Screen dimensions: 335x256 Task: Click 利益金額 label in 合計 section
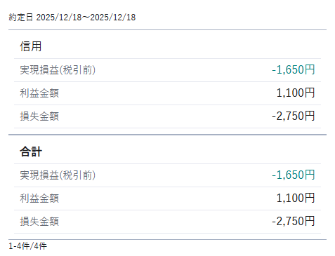[x=39, y=198]
